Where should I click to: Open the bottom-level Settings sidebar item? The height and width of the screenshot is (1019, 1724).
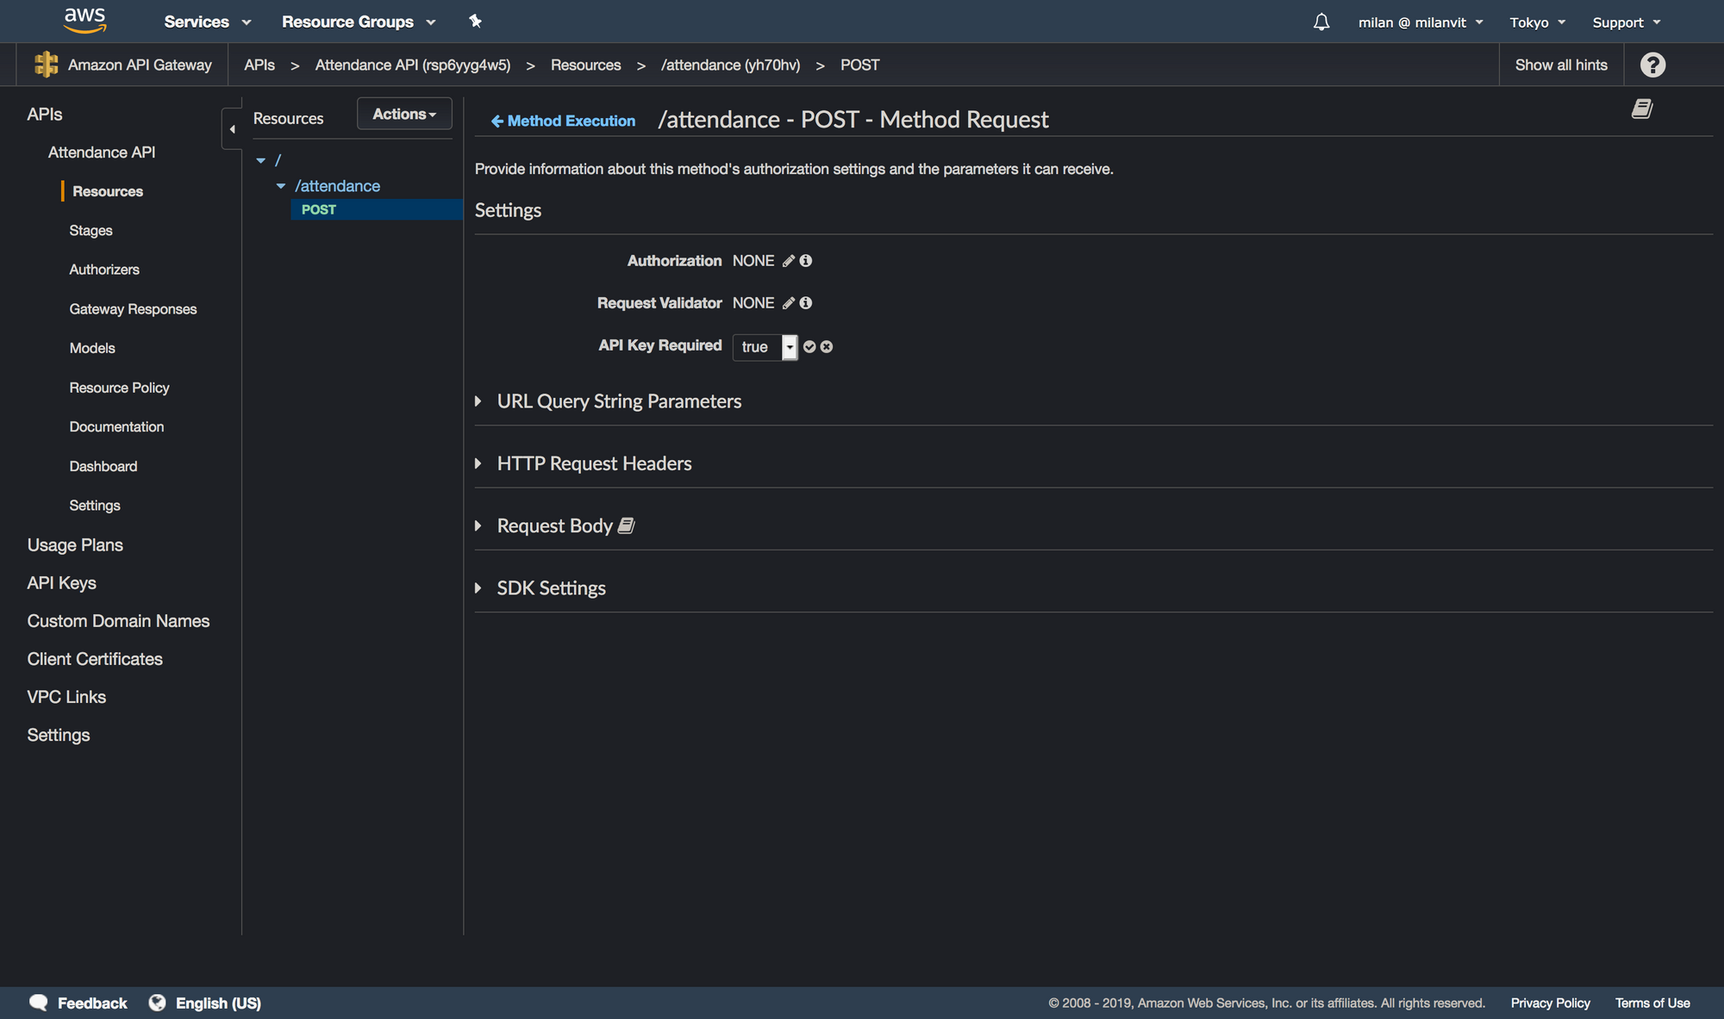click(59, 735)
